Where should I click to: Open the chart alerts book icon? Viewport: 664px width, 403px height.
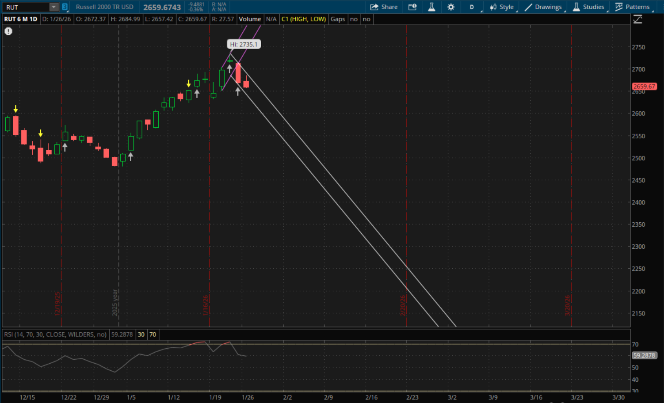[x=412, y=7]
